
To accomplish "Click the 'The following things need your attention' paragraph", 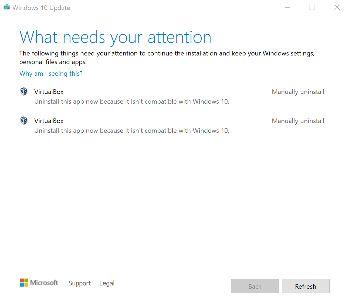I will tap(167, 58).
